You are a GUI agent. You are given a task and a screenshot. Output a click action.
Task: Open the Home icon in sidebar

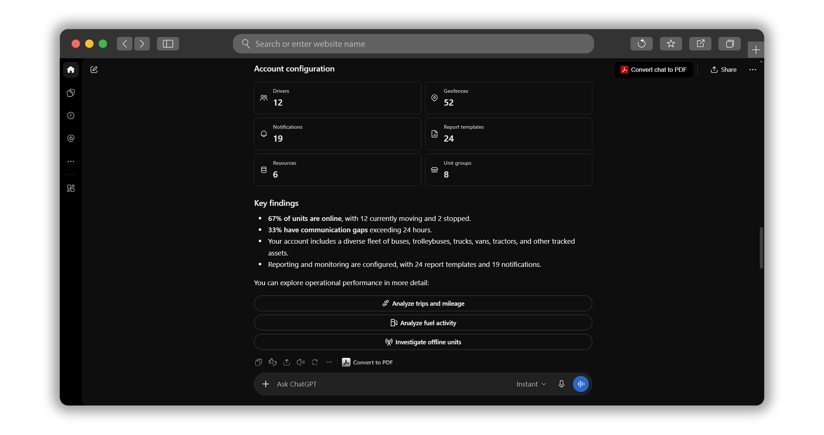tap(71, 69)
